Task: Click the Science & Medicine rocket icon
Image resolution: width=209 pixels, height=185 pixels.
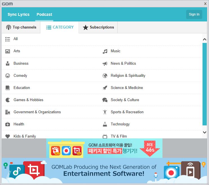Action: 105,88
